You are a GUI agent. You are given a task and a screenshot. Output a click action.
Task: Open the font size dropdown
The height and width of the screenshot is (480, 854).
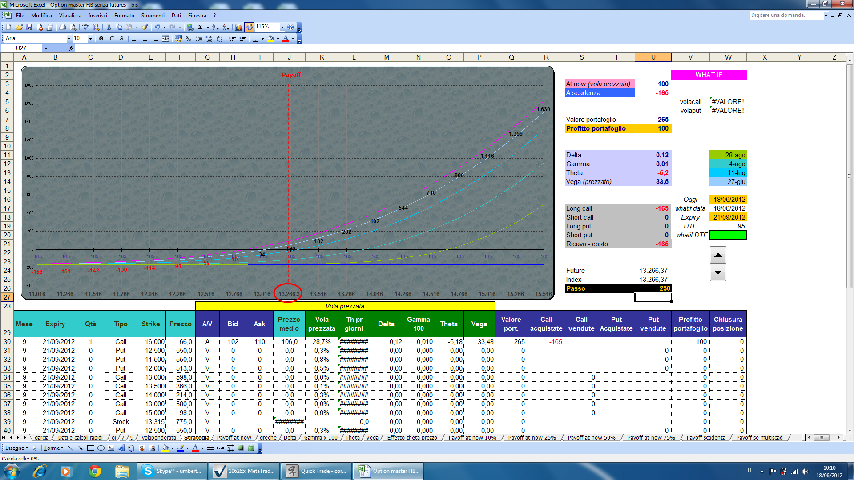click(90, 39)
